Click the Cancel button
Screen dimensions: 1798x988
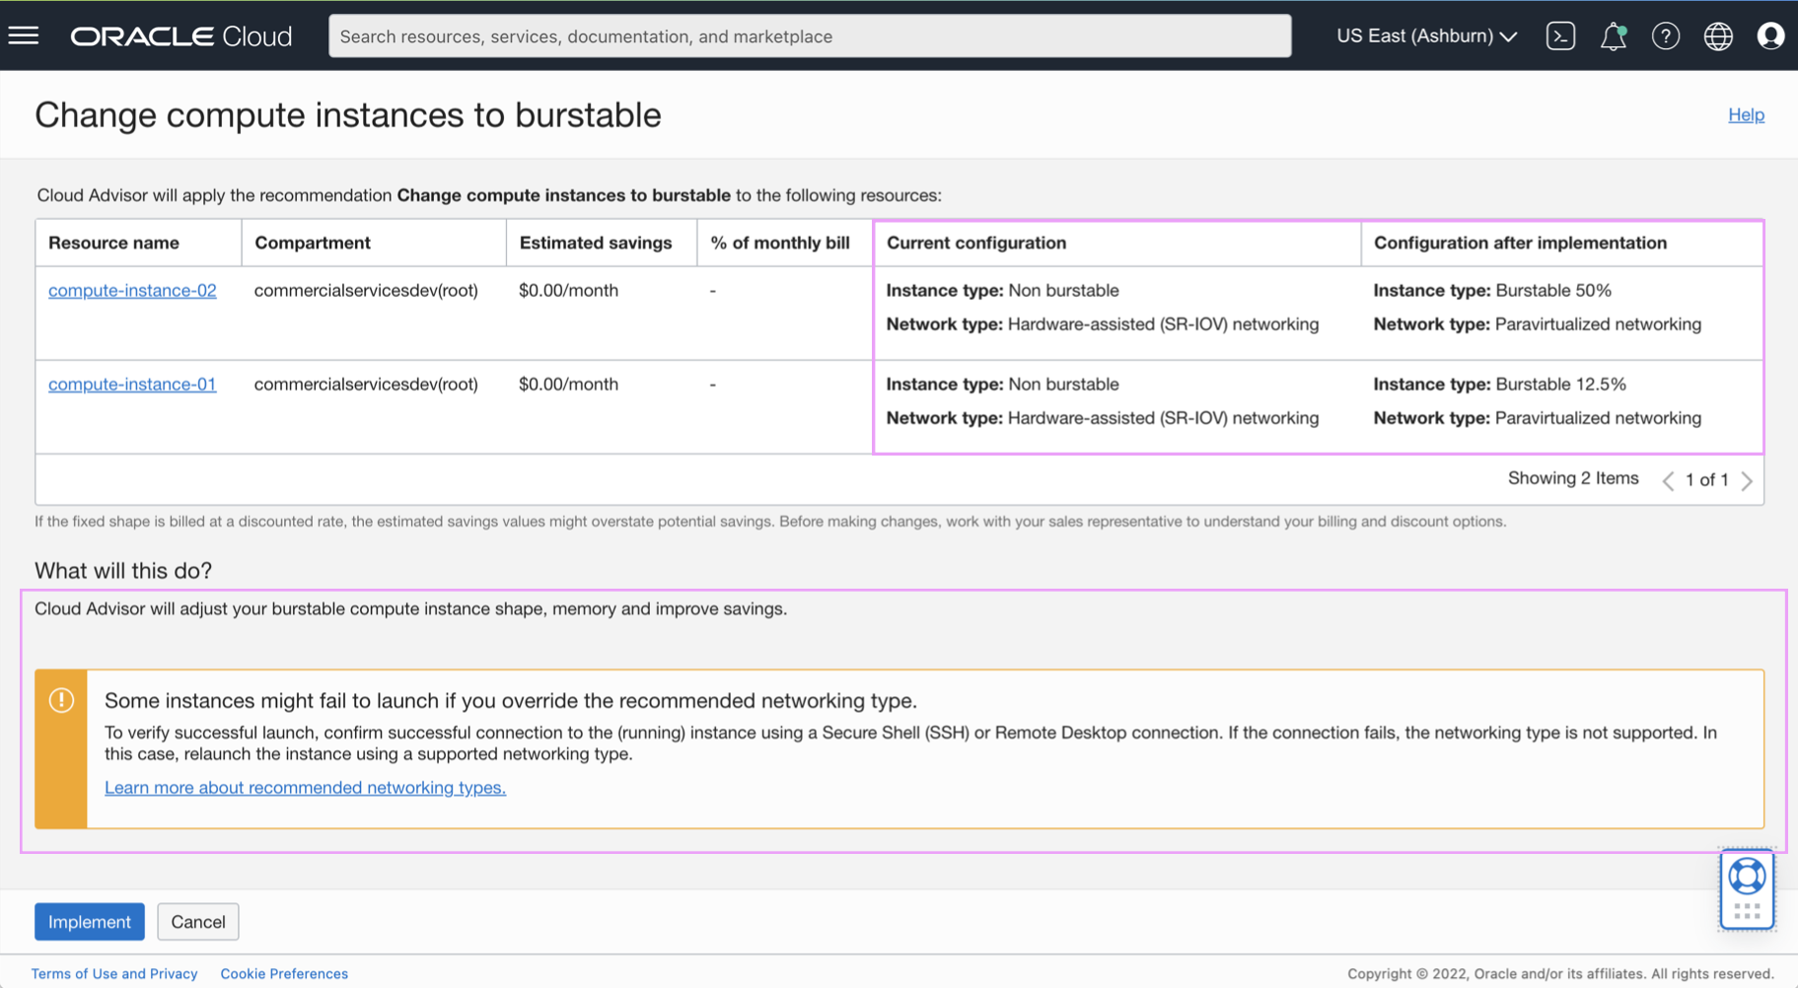[197, 921]
